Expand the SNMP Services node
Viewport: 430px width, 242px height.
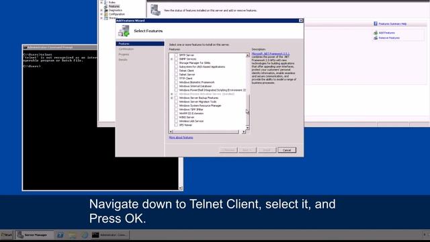click(172, 59)
